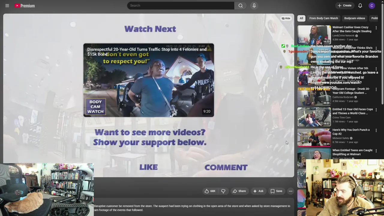Click the Create button
This screenshot has height=216, width=384.
point(344,5)
